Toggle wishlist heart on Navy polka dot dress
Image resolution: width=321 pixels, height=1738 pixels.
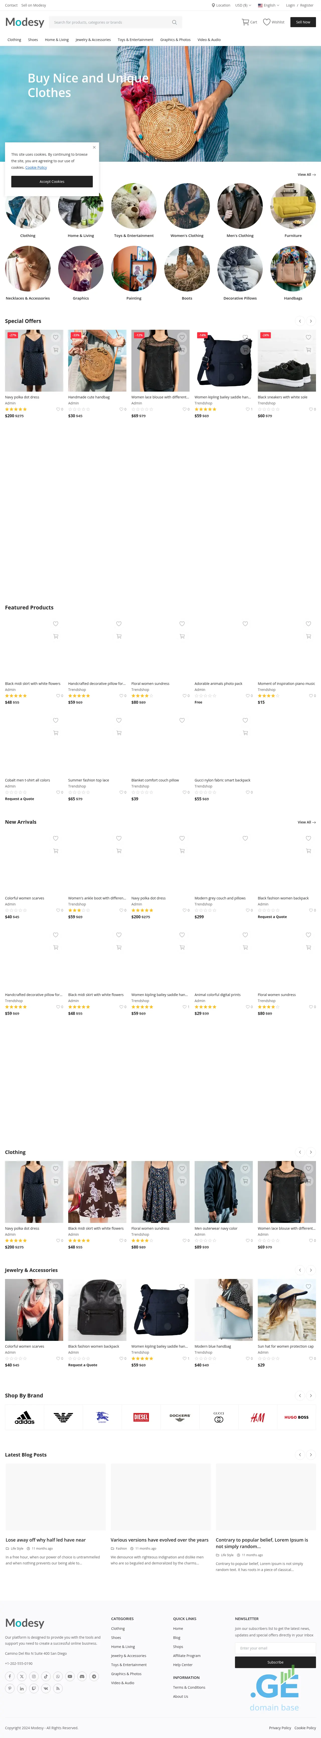pyautogui.click(x=56, y=337)
